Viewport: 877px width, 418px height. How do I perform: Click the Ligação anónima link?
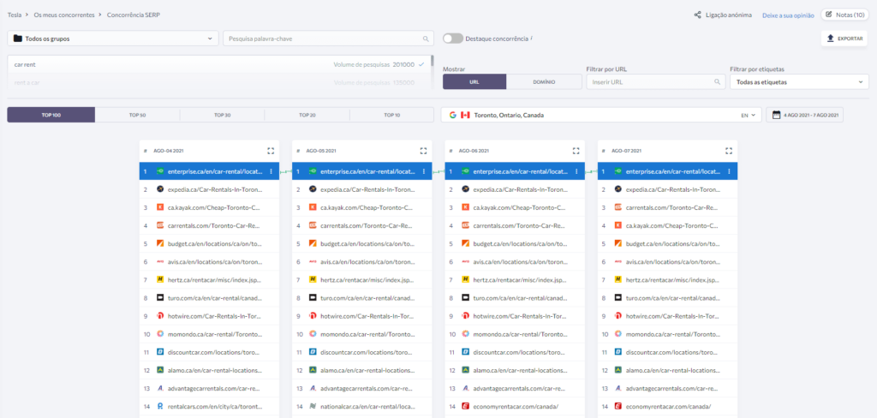click(729, 15)
